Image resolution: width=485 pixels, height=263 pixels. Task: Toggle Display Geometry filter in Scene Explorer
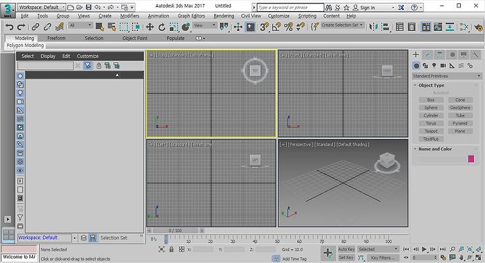click(x=20, y=76)
